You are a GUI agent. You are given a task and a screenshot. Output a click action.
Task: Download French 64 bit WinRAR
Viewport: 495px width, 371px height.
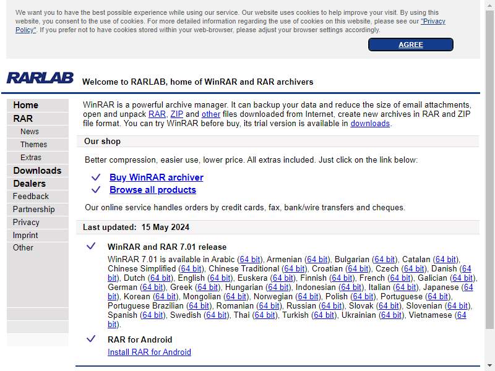400,278
